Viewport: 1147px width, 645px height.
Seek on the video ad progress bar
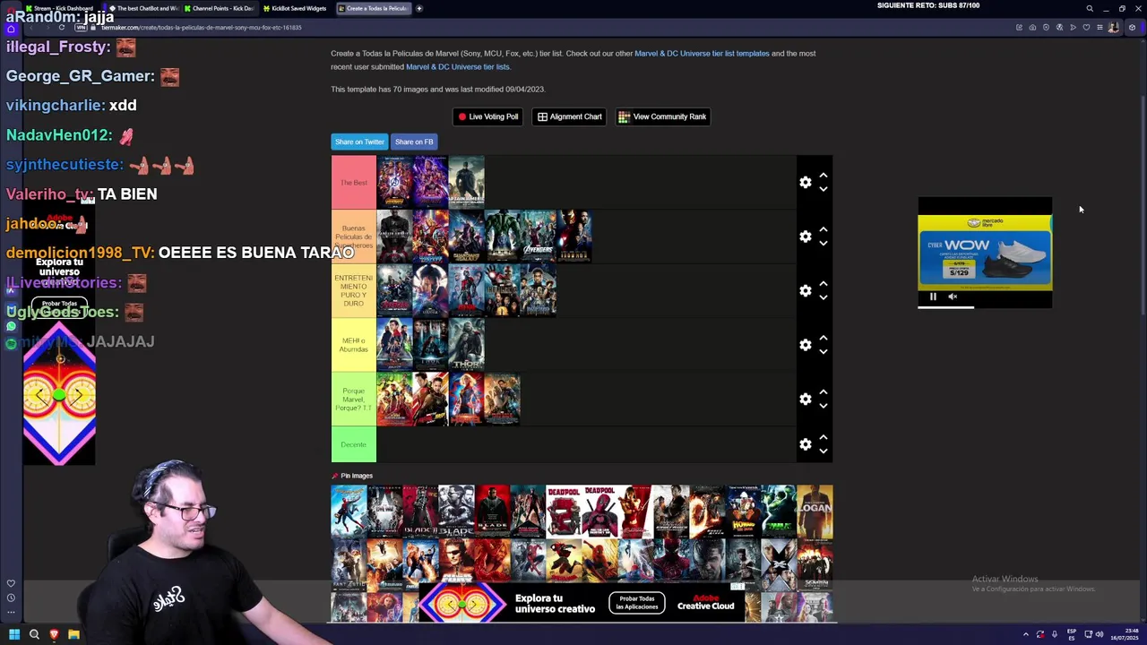point(985,307)
